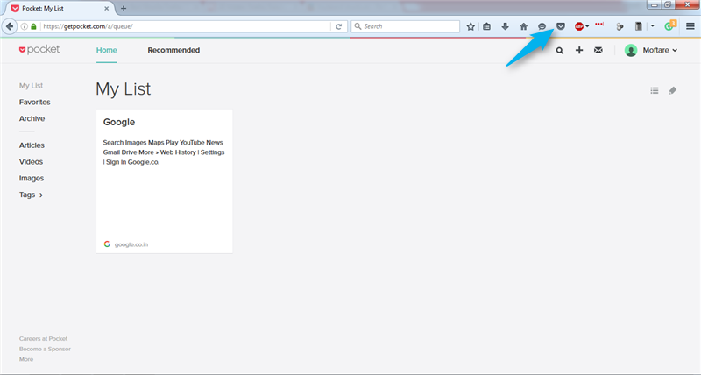
Task: Filter by Articles
Action: [x=32, y=145]
